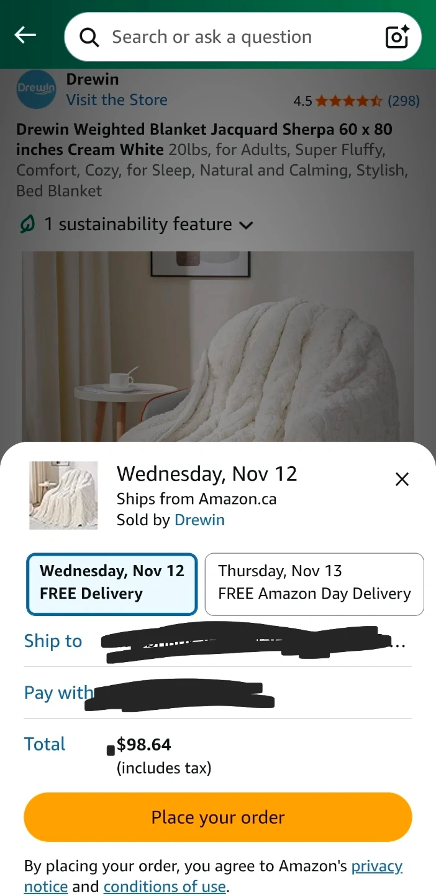Open the conditions of use link
This screenshot has height=896, width=436.
click(165, 887)
